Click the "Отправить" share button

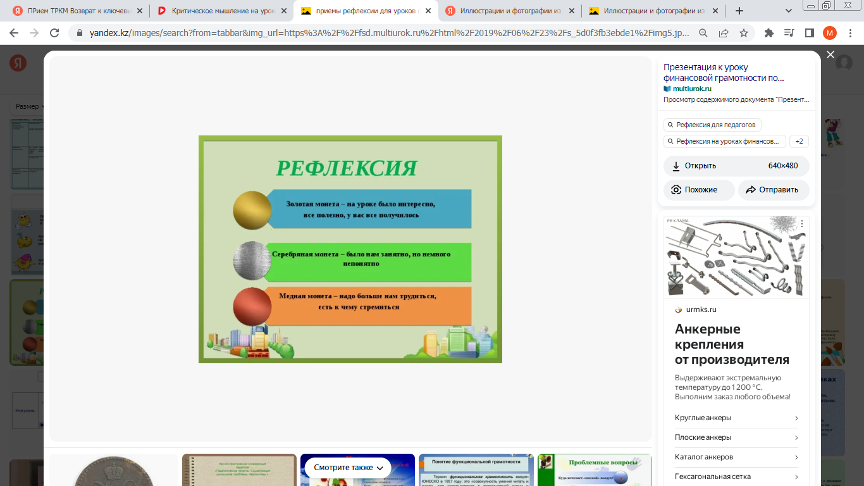(x=773, y=190)
